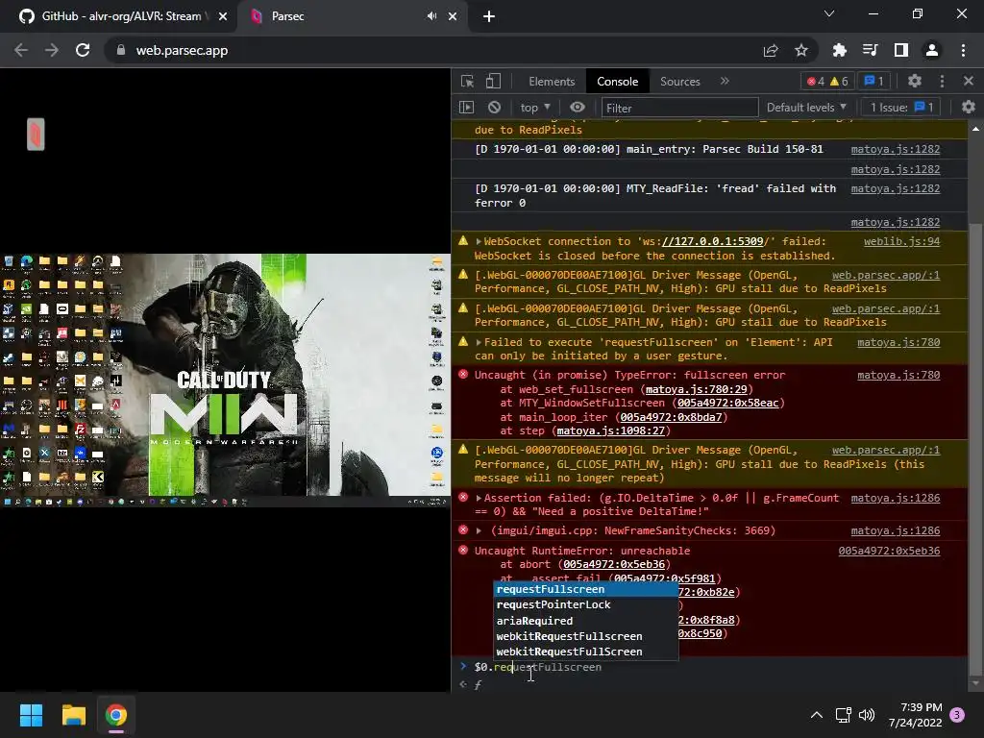
Task: Show the console sidebar
Action: 466,108
